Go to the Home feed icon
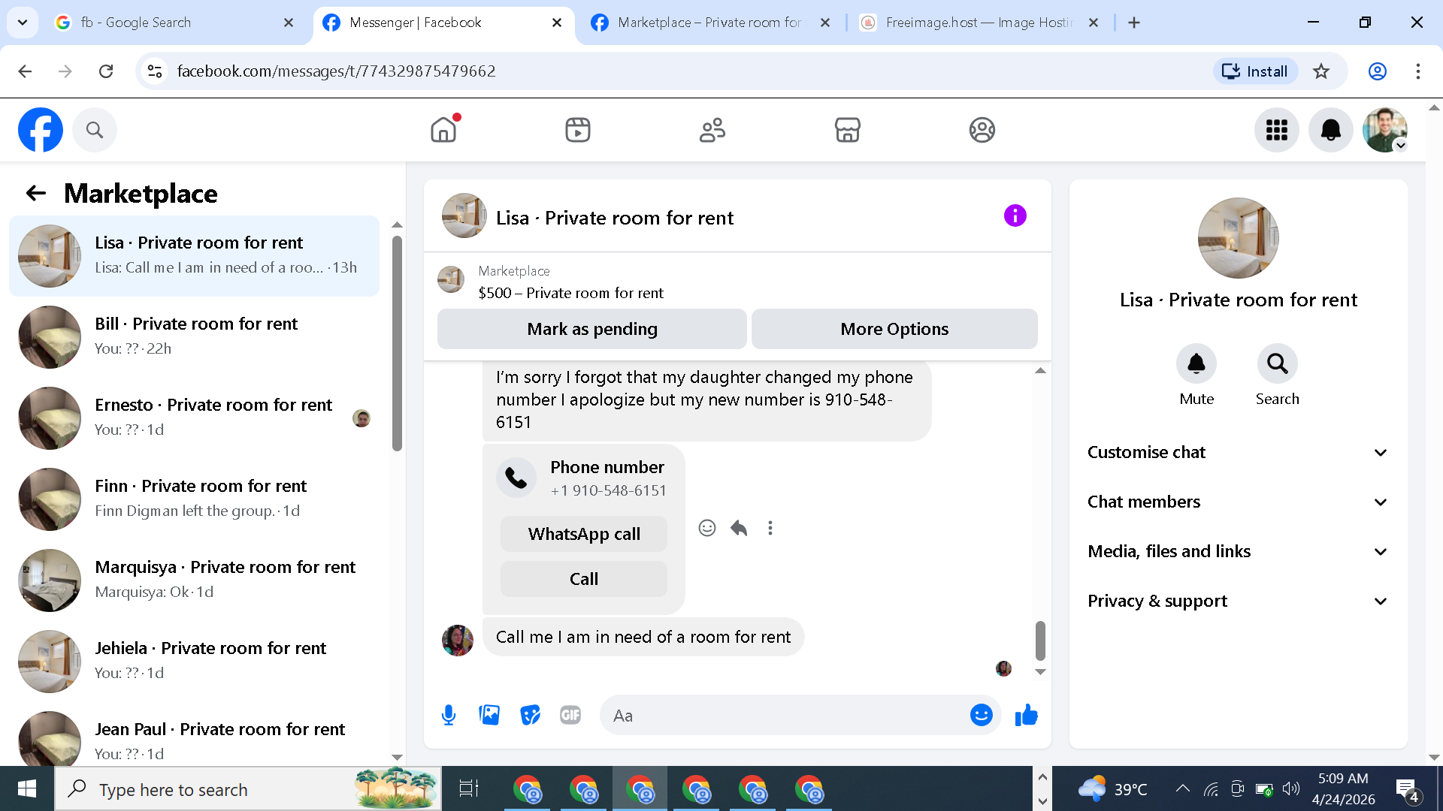This screenshot has height=811, width=1443. 443,130
